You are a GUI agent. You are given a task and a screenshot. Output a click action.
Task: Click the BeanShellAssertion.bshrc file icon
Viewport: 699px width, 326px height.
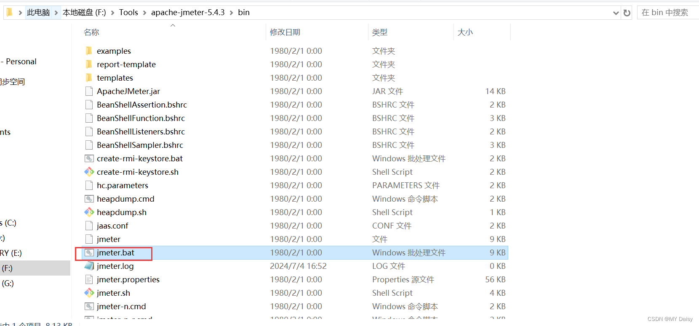coord(89,105)
